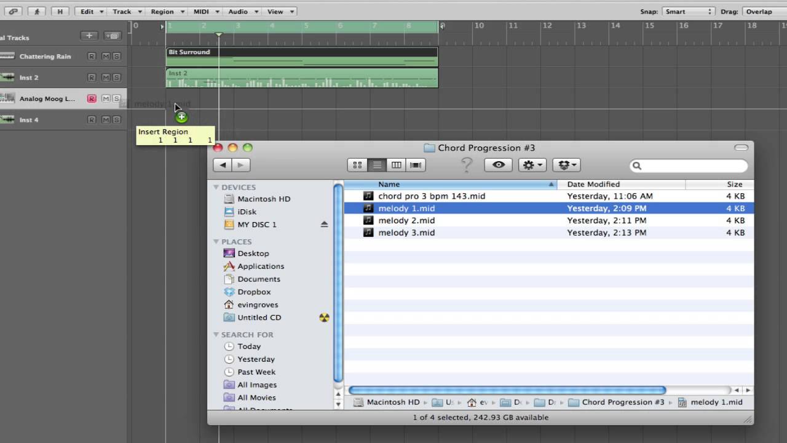
Task: Switch Finder to column view
Action: (397, 165)
